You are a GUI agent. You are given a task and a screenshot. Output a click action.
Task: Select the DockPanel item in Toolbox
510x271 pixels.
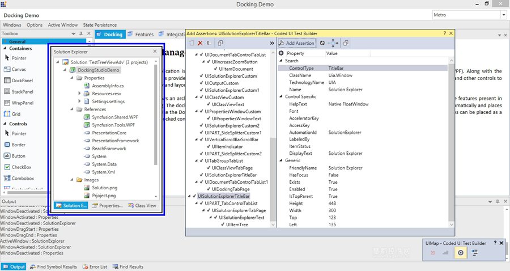pyautogui.click(x=19, y=81)
